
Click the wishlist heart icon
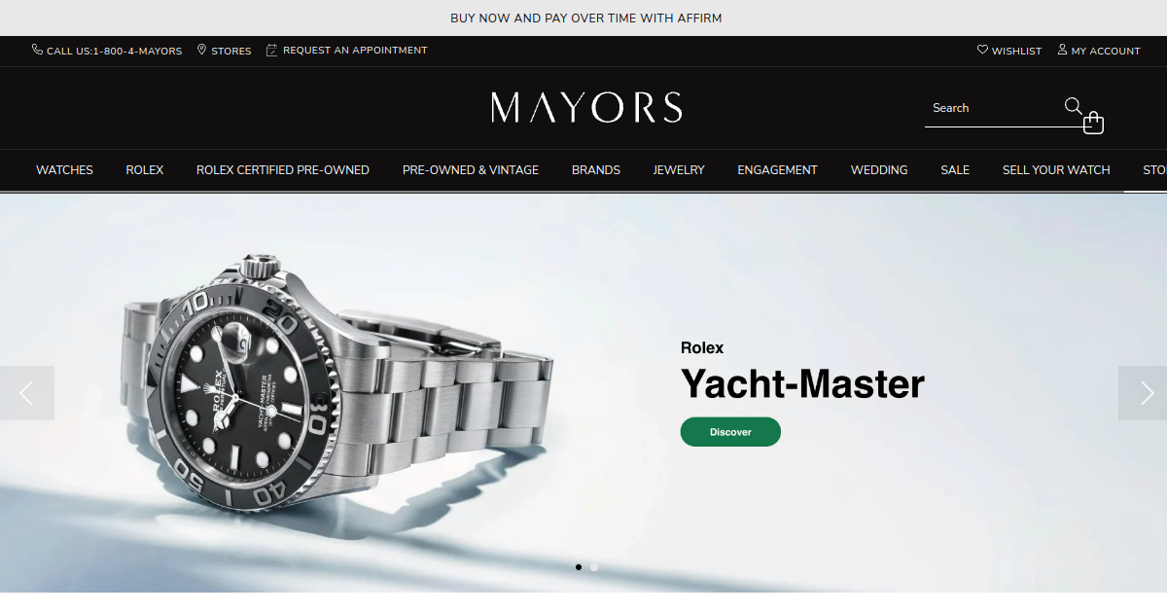tap(982, 50)
